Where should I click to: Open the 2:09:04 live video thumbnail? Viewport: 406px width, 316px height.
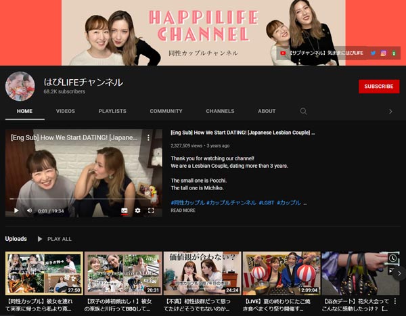pos(281,273)
